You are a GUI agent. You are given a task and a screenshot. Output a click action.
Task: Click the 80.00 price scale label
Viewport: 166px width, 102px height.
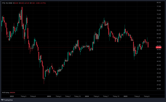[x=159, y=3]
